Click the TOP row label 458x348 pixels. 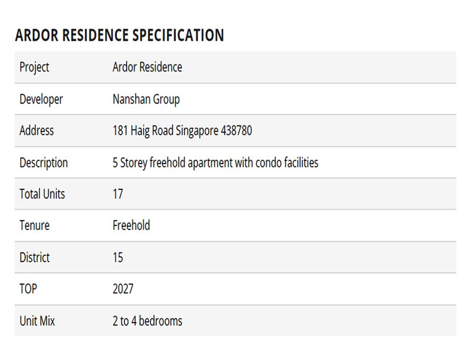click(28, 289)
